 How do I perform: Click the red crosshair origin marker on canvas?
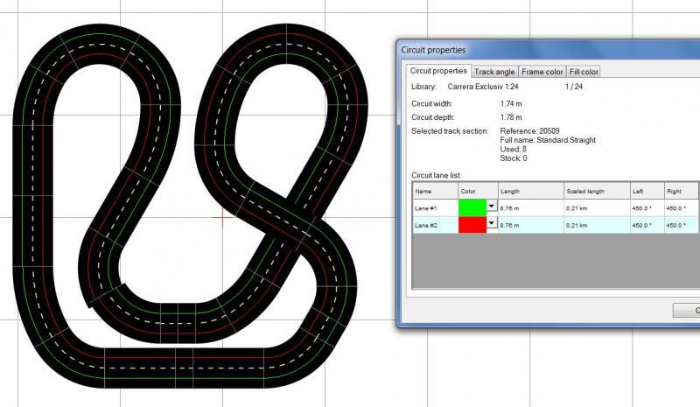225,219
